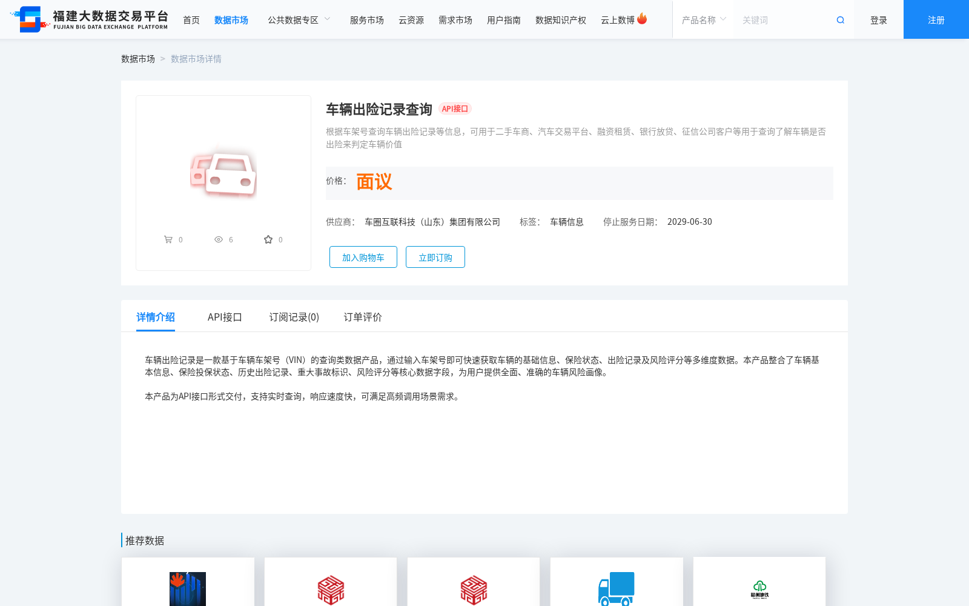
Task: Open the 云上数博 menu item
Action: click(x=618, y=20)
